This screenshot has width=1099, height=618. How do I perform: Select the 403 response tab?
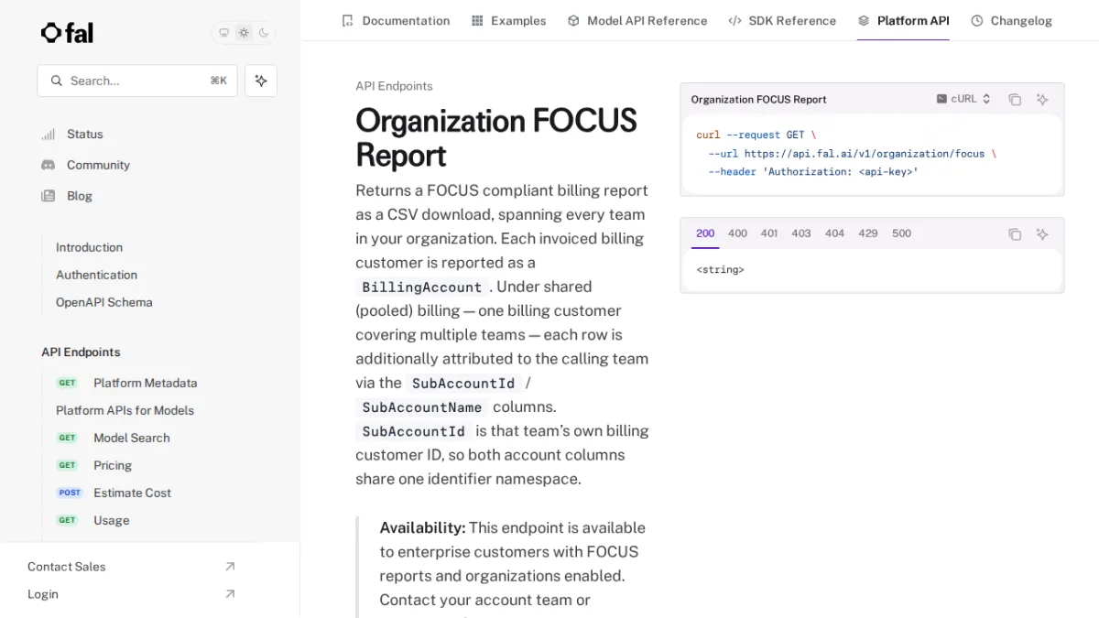pos(801,233)
